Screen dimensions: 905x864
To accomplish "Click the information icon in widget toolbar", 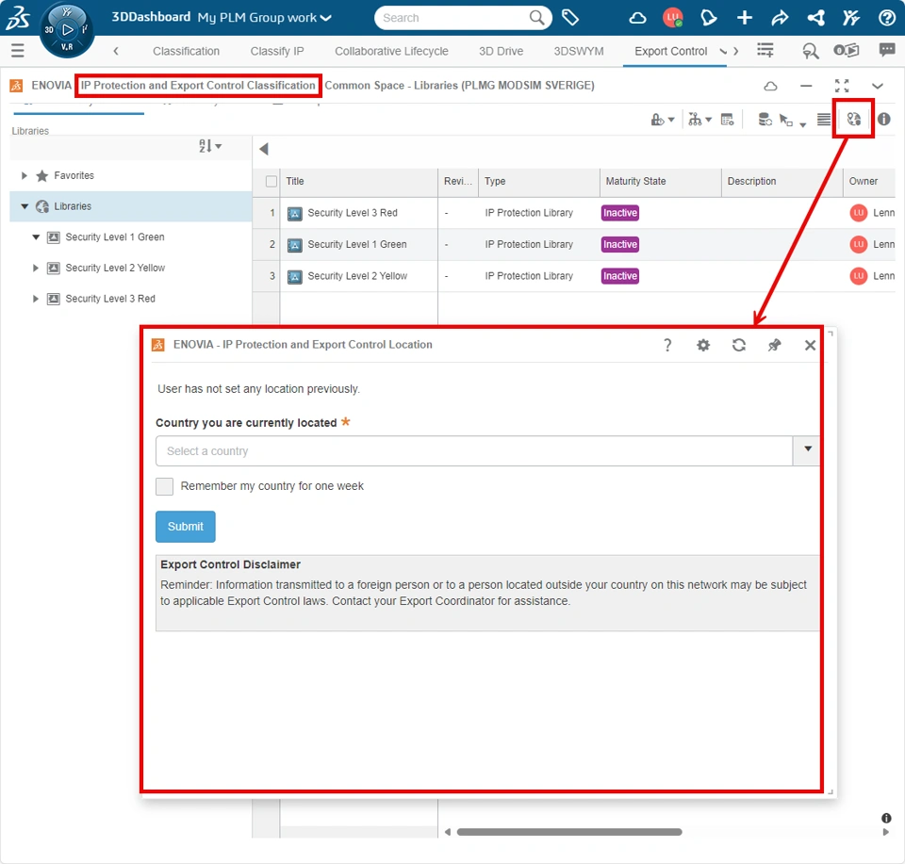I will [883, 119].
